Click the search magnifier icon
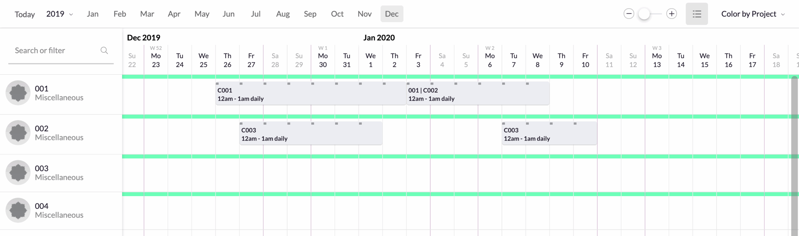Viewport: 799px width, 236px height. pos(104,50)
